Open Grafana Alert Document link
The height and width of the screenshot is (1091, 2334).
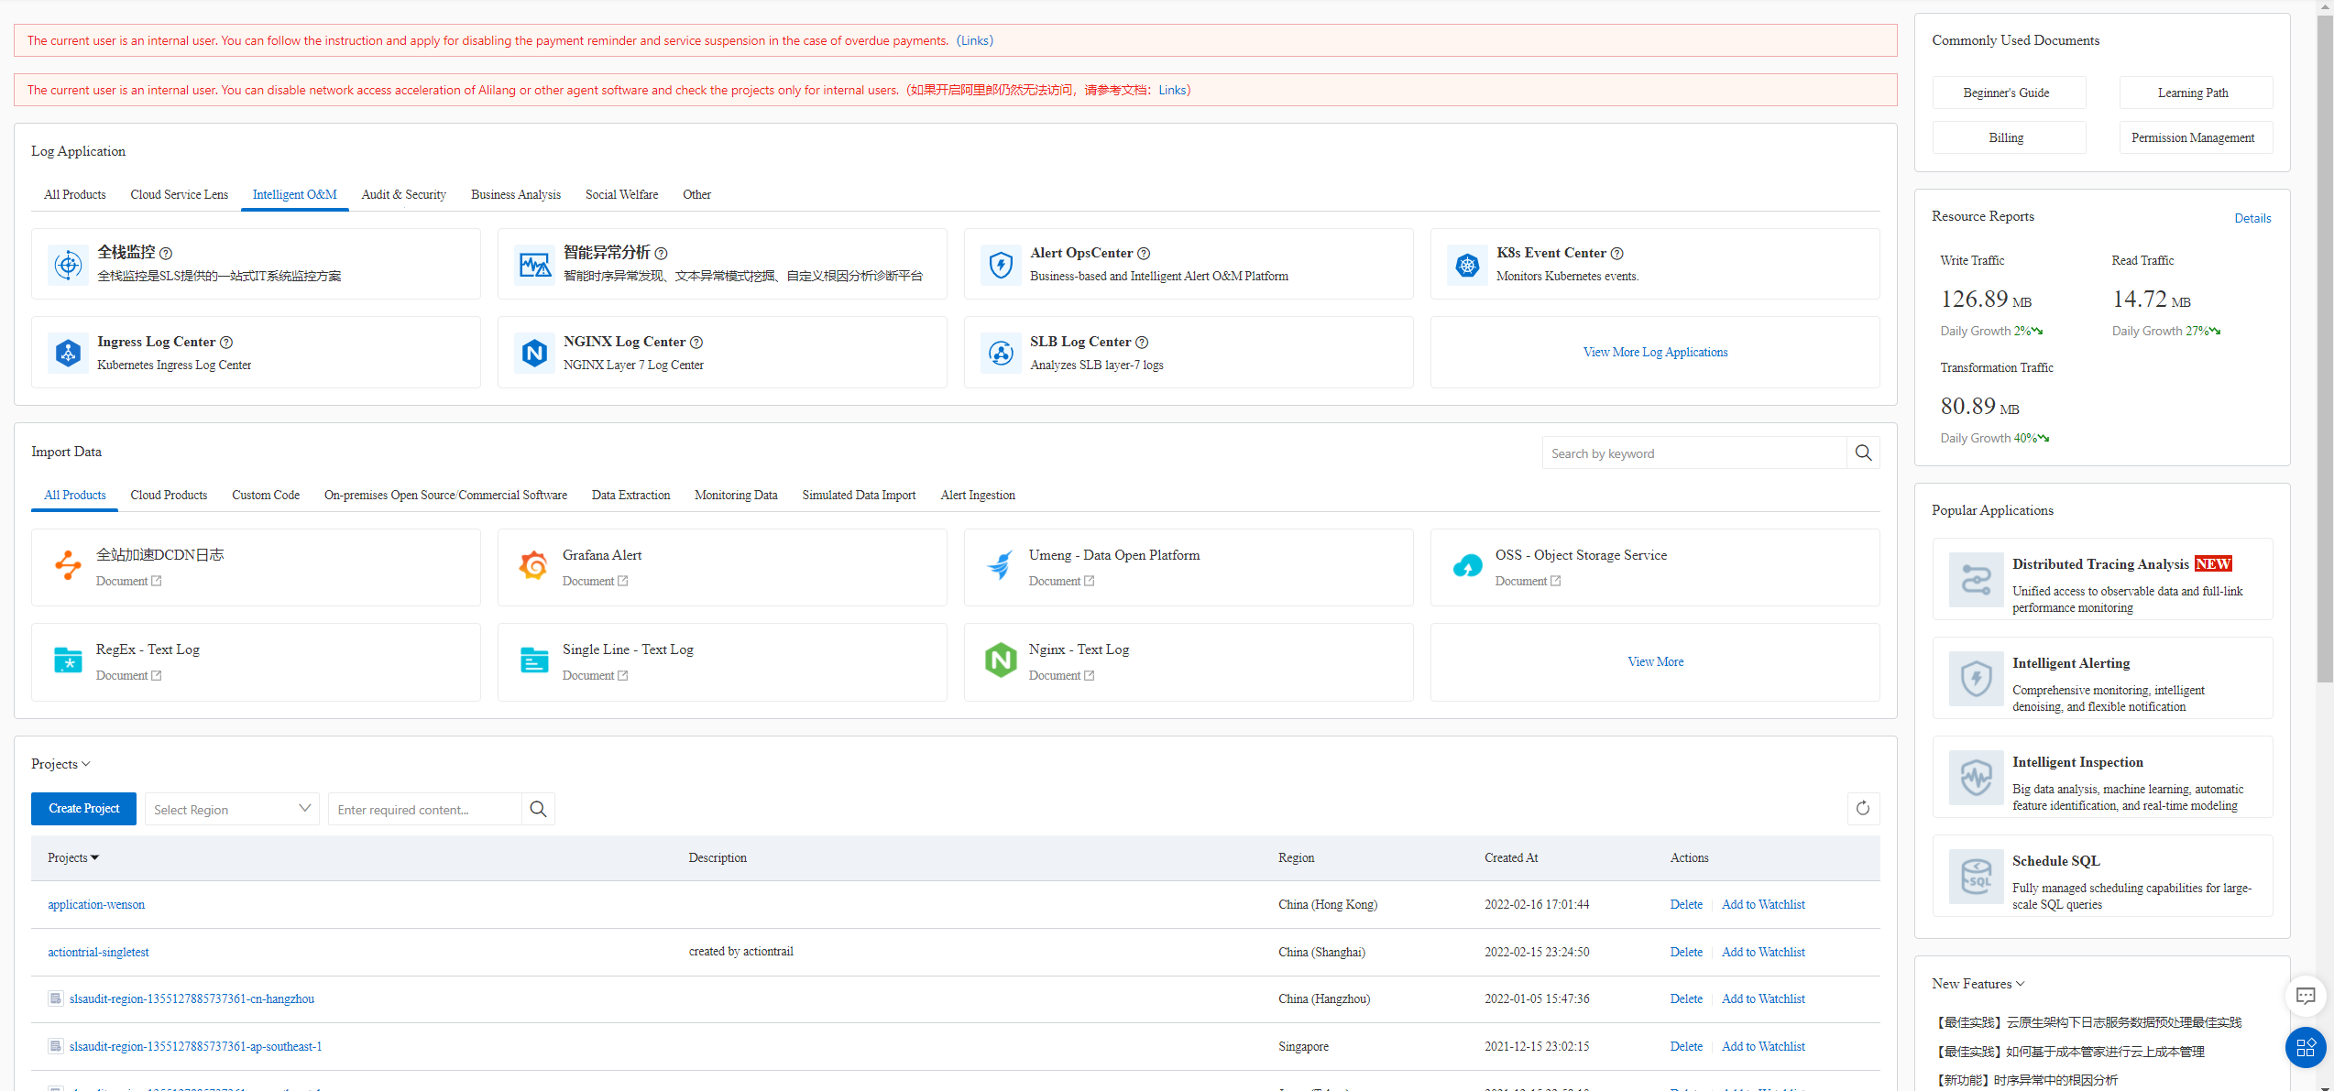[x=595, y=581]
